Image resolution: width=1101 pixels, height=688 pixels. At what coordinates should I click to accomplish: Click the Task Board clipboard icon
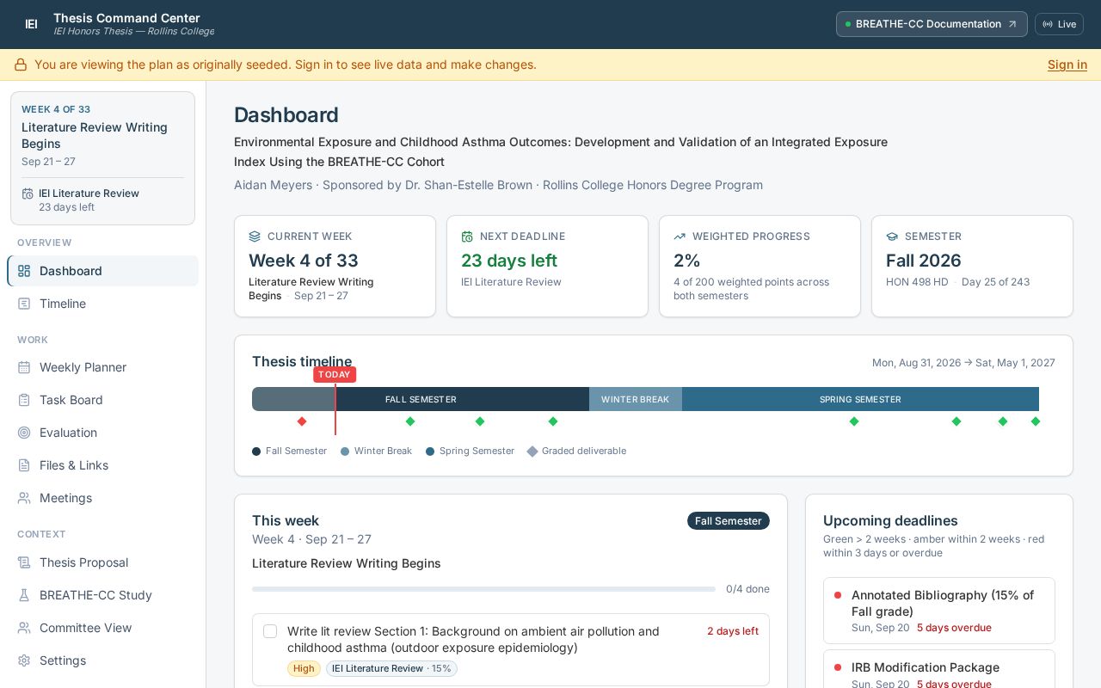click(24, 400)
